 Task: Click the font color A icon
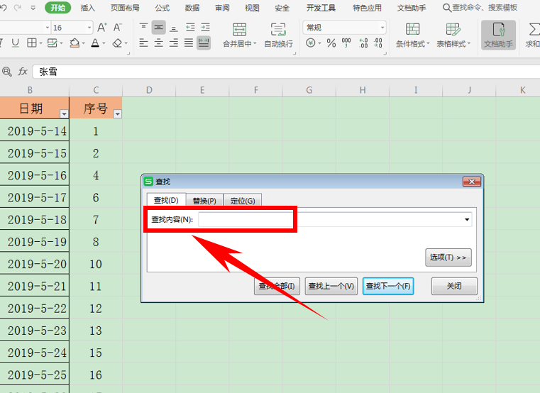point(95,43)
